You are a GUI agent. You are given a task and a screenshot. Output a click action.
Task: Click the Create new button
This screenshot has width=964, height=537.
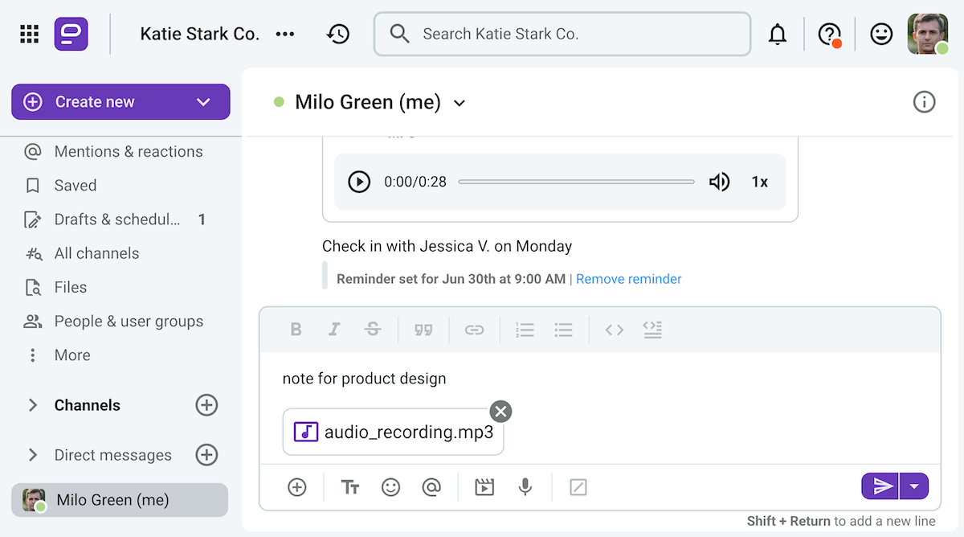point(120,102)
